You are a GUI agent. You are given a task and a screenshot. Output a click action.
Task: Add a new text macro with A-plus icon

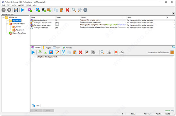[43, 10]
